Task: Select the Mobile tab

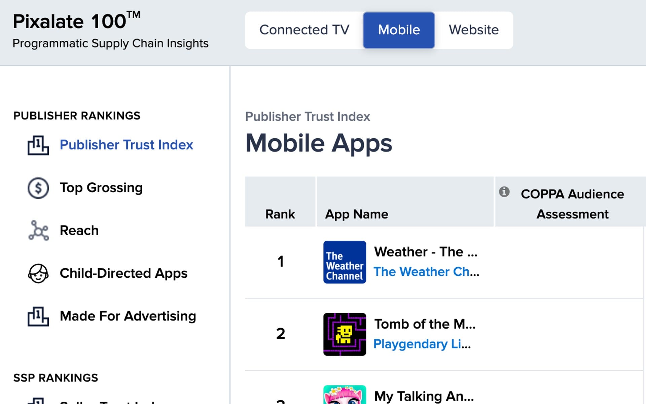Action: tap(399, 30)
